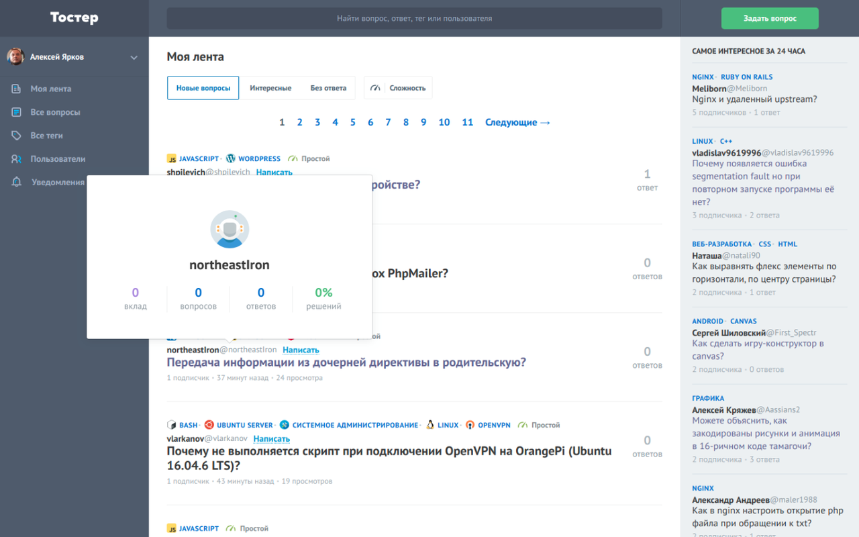This screenshot has height=537, width=859.
Task: Click Написать next to vlarkanov
Action: click(272, 439)
